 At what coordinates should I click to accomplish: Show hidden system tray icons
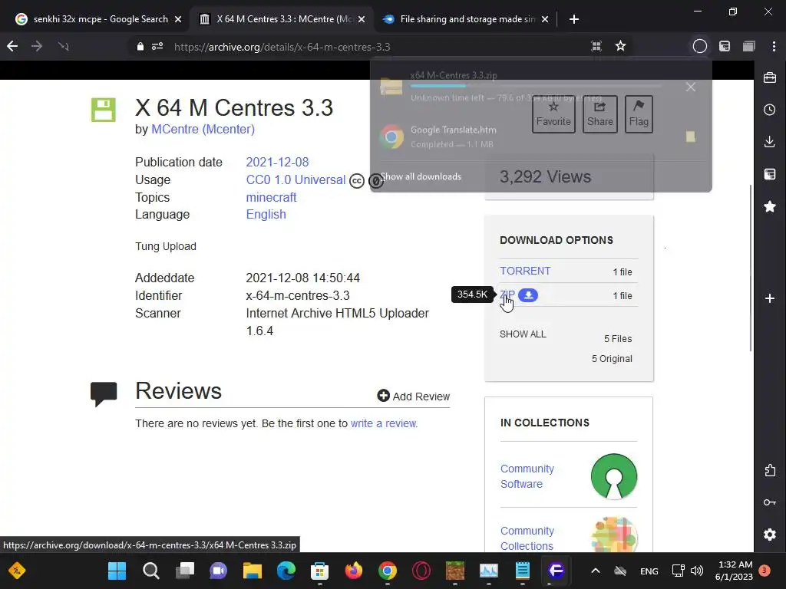click(x=596, y=571)
